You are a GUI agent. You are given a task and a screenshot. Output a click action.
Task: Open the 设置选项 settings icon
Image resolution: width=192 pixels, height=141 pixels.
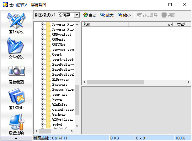tap(17, 122)
